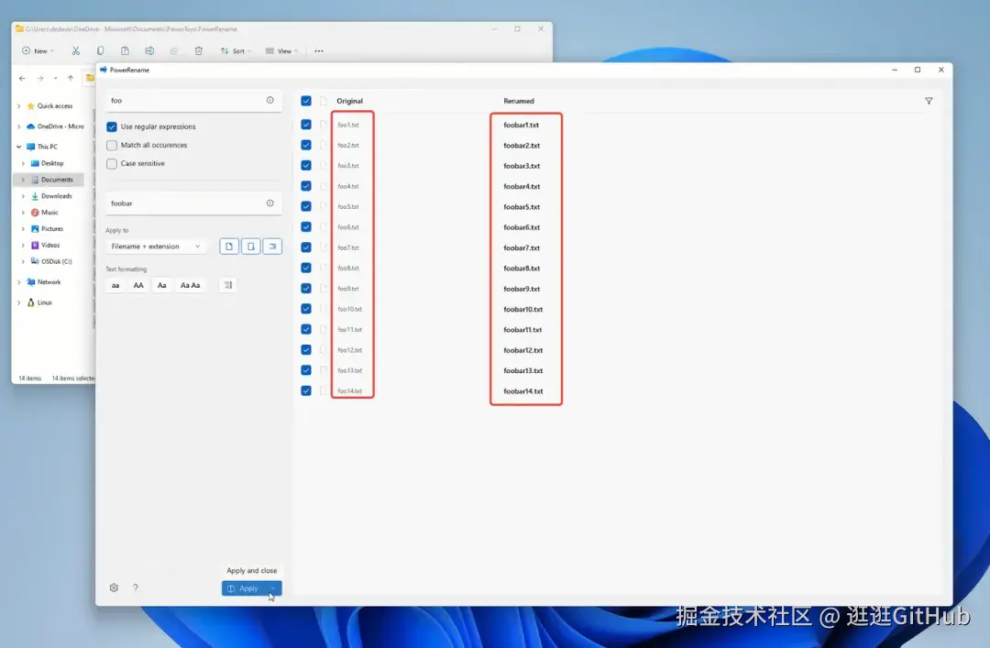Click the foobar7.txt renamed entry
This screenshot has width=990, height=648.
tap(522, 247)
